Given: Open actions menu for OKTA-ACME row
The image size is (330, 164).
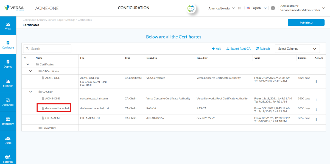Looking at the screenshot, I should click(316, 119).
